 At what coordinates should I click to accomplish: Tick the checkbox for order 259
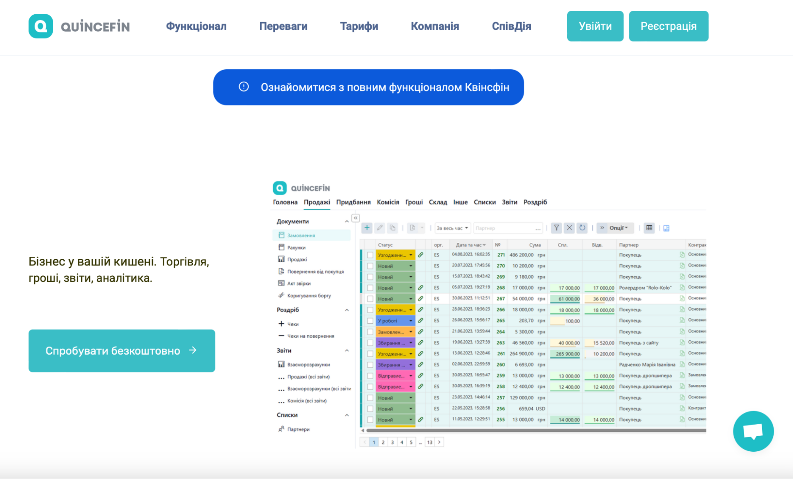click(370, 376)
